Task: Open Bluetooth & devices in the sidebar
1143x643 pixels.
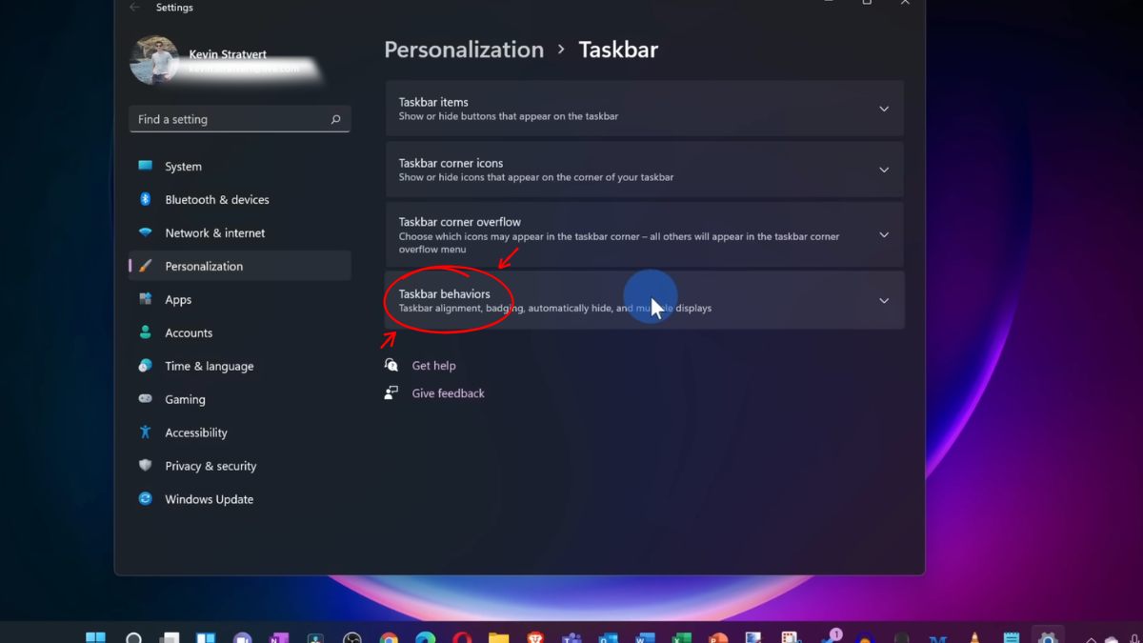Action: click(240, 199)
